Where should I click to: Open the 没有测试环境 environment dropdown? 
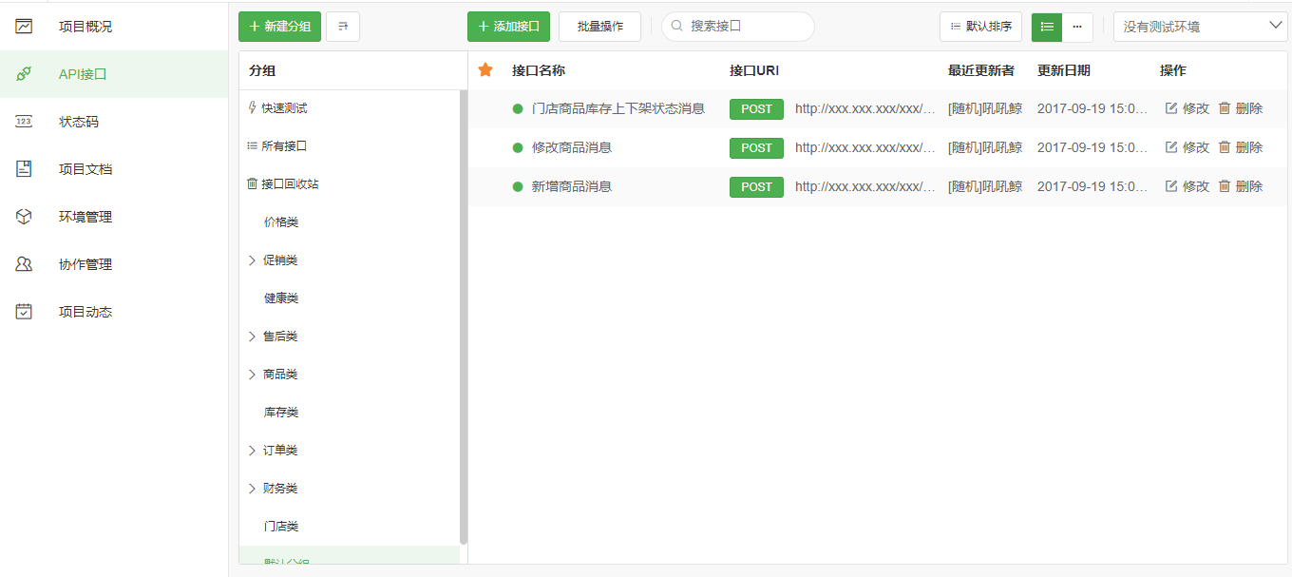click(x=1200, y=27)
